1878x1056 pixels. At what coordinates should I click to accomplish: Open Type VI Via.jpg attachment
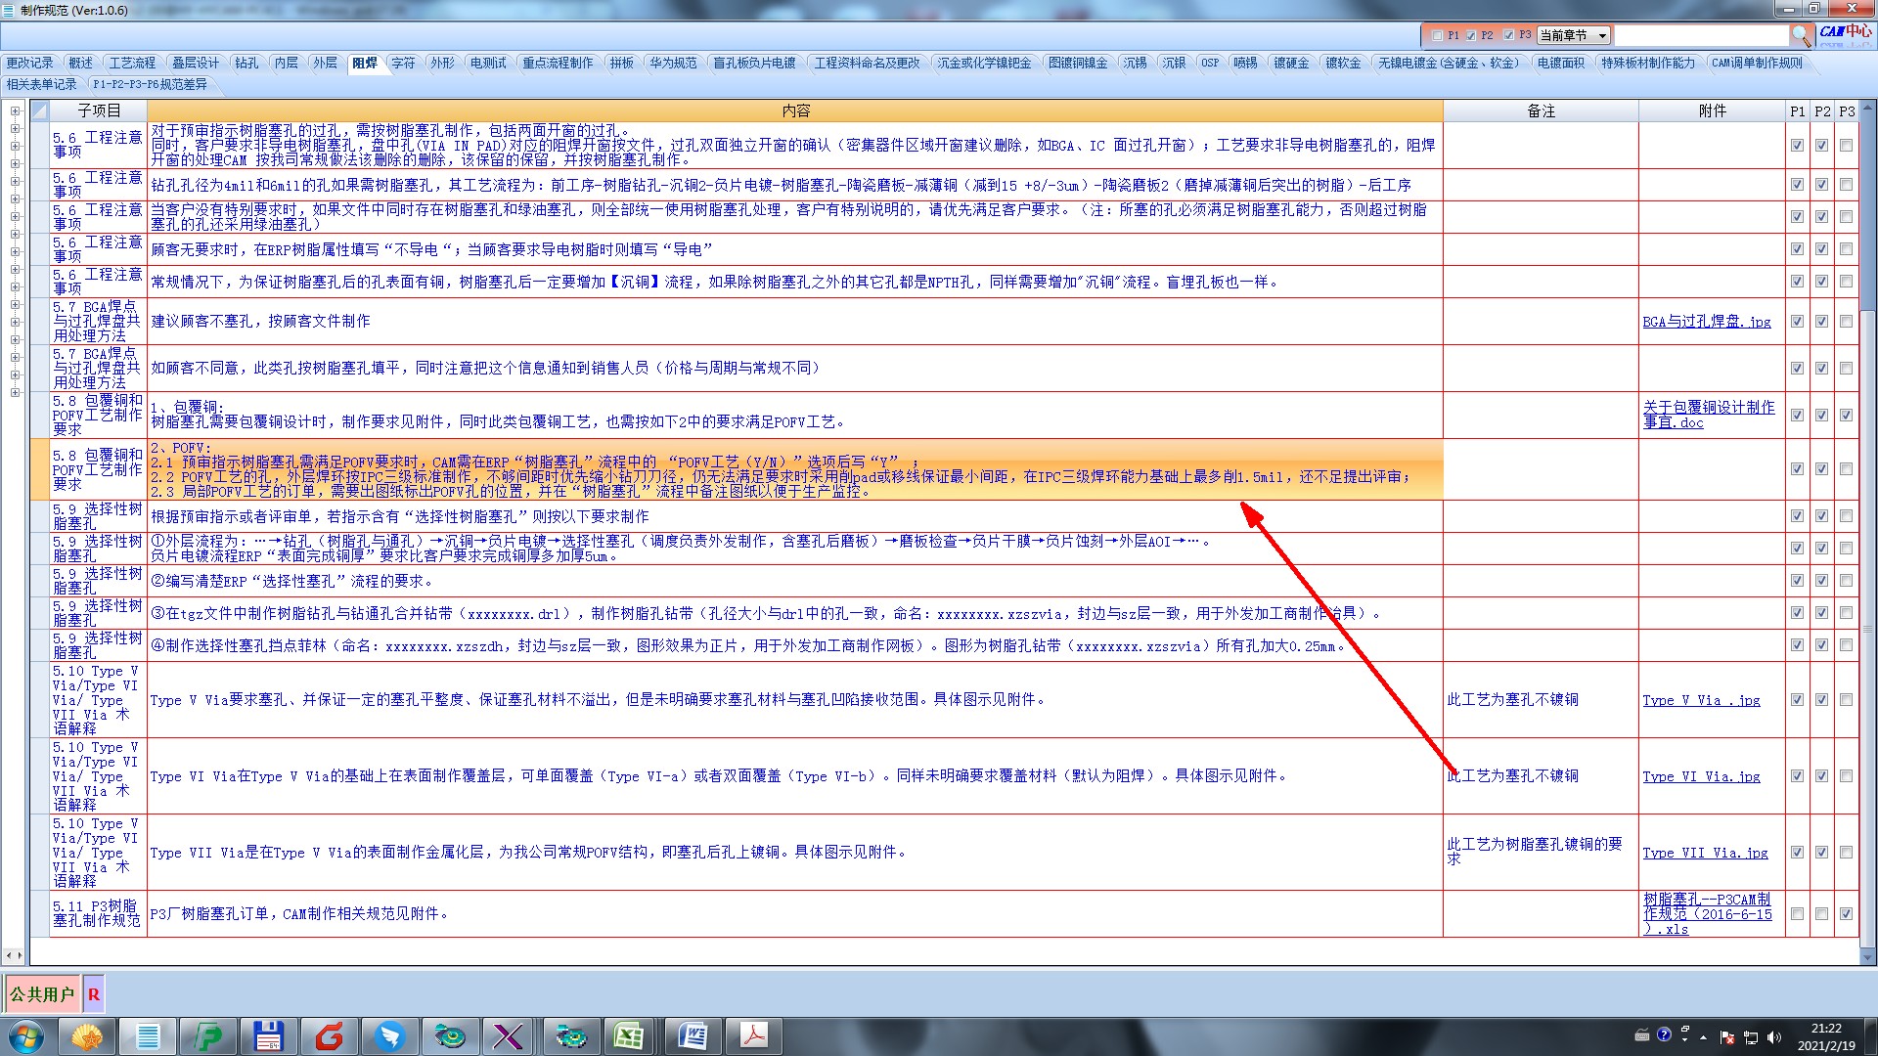click(x=1701, y=776)
